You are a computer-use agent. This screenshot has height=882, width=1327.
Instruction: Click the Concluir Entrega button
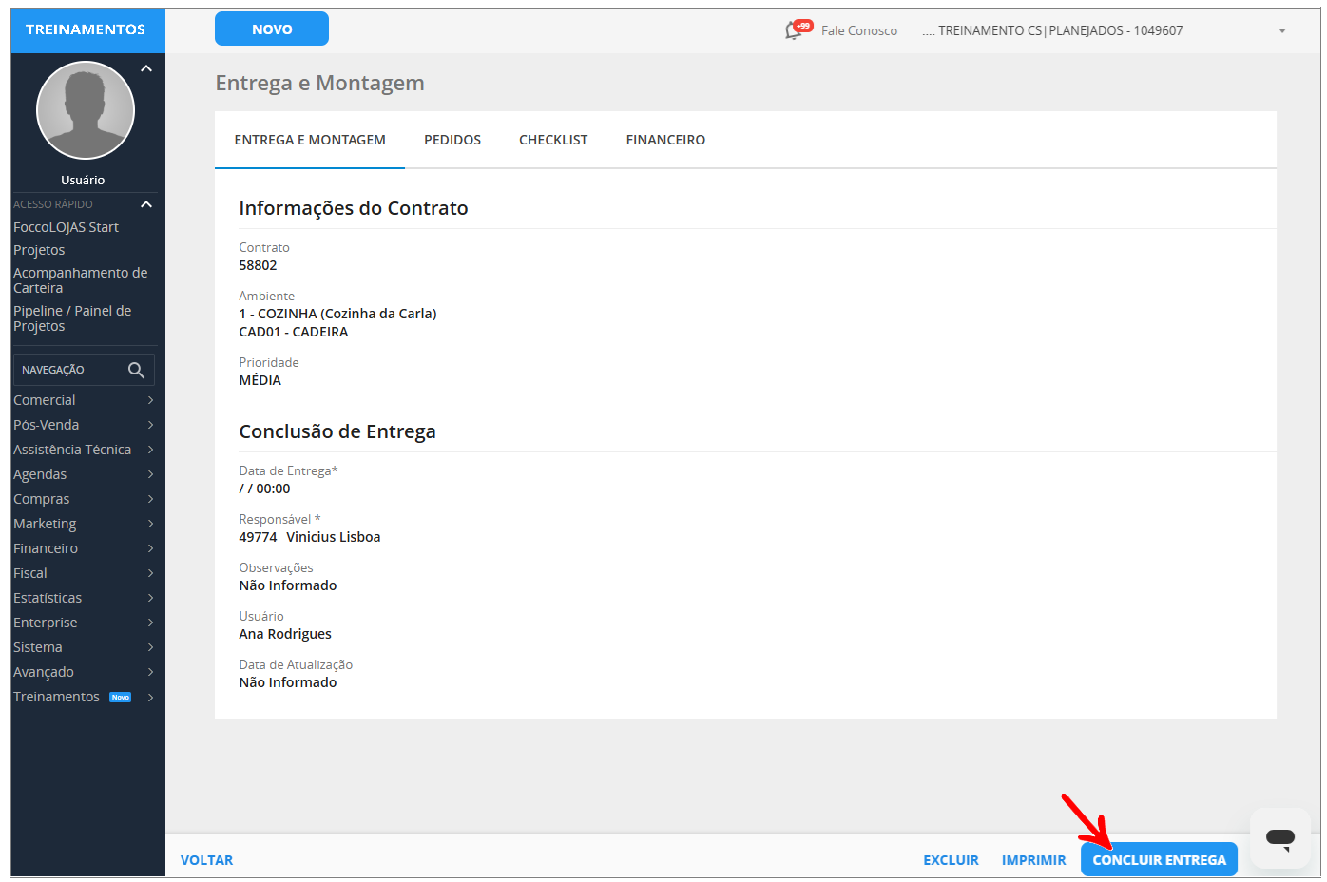tap(1159, 859)
